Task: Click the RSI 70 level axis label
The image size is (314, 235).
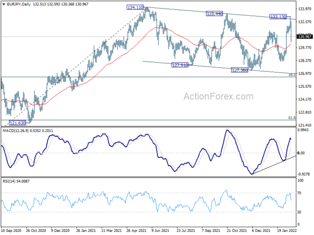Action: pyautogui.click(x=299, y=193)
